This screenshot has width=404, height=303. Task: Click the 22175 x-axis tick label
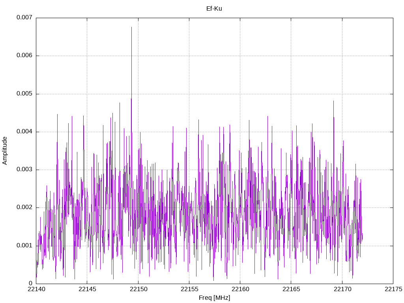[x=393, y=289]
